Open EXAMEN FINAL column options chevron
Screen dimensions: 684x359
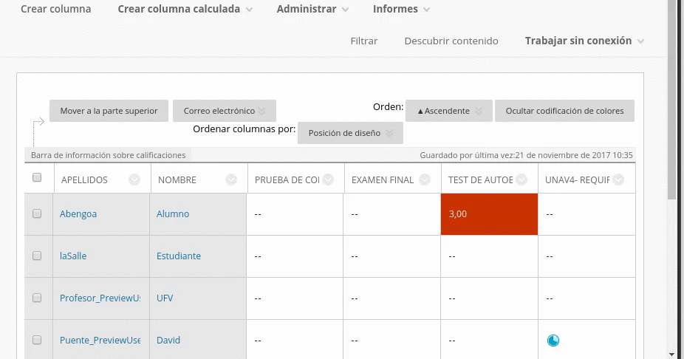pos(425,179)
